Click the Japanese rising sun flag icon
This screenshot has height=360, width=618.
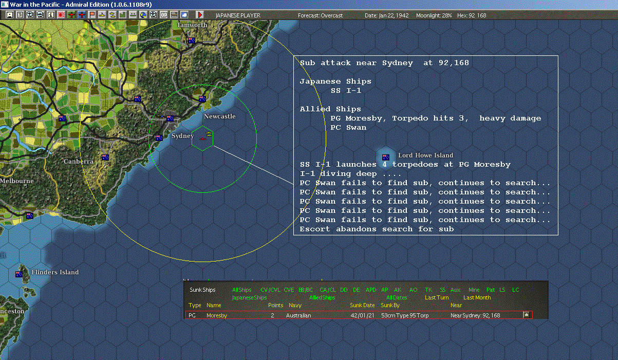(x=61, y=15)
